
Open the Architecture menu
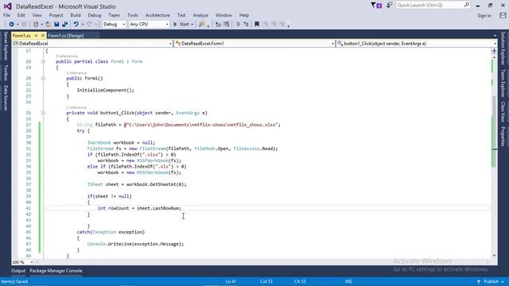[157, 15]
